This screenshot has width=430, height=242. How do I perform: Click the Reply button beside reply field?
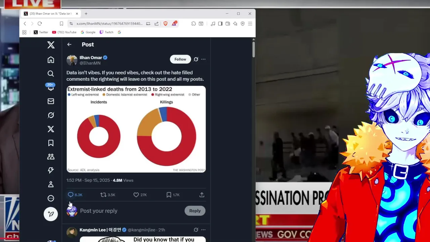click(x=195, y=211)
